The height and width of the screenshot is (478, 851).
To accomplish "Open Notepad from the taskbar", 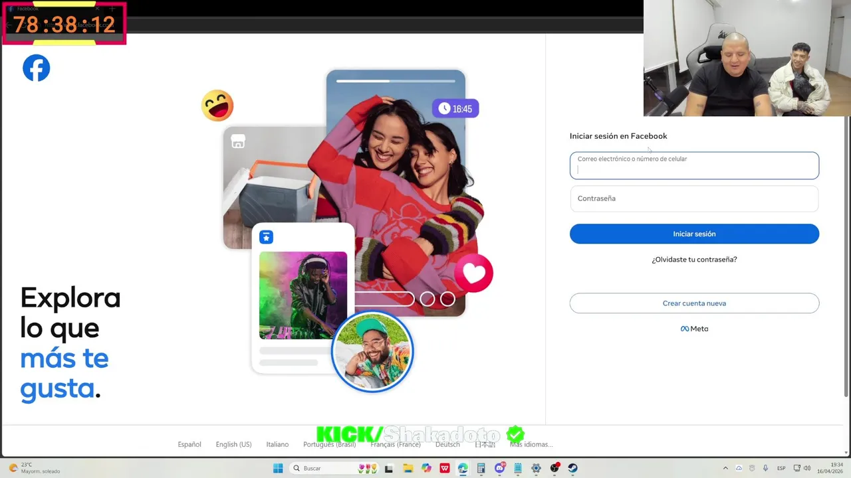I will [518, 468].
